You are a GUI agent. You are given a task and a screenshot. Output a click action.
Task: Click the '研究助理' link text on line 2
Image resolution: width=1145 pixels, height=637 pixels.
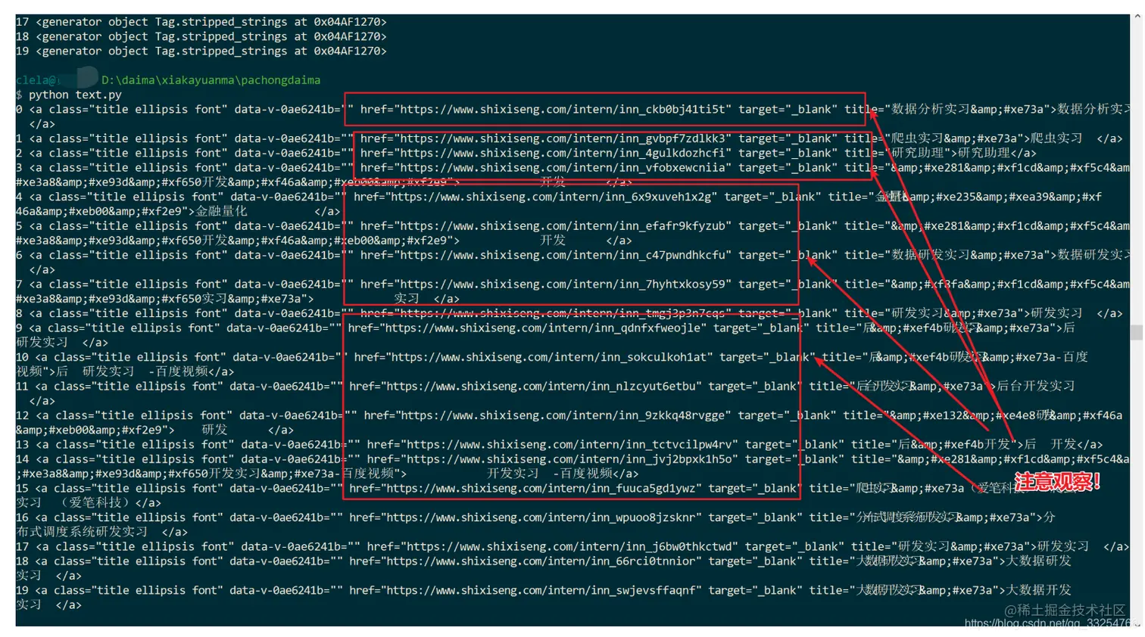click(984, 153)
